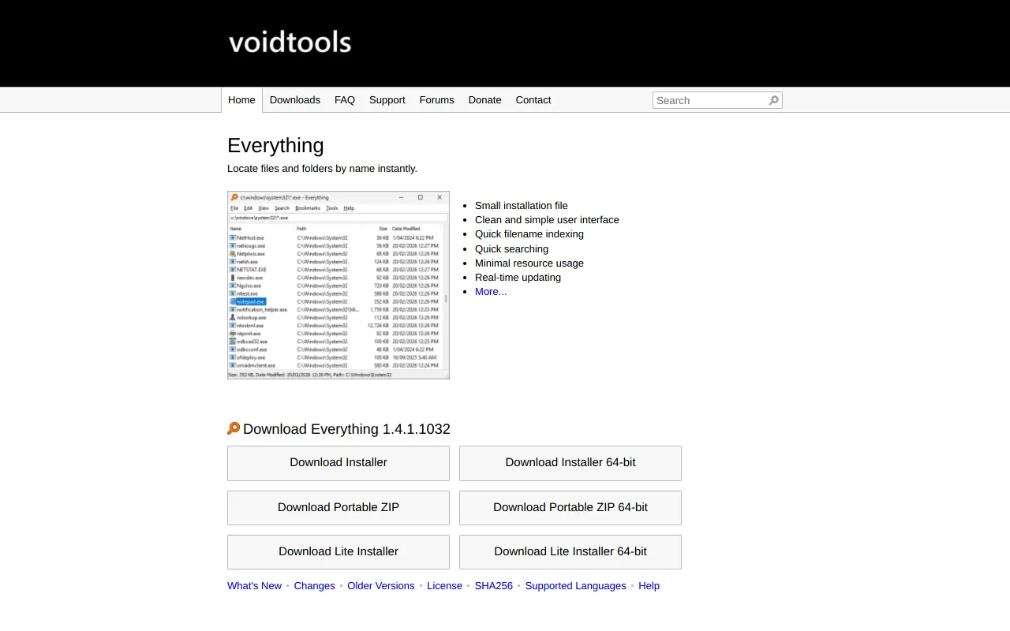The image size is (1010, 631).
Task: Open the Contact page
Action: (533, 100)
